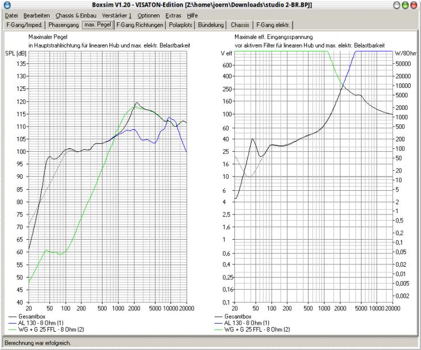421x350 pixels.
Task: Switch to the Phasengang tab
Action: click(x=63, y=25)
